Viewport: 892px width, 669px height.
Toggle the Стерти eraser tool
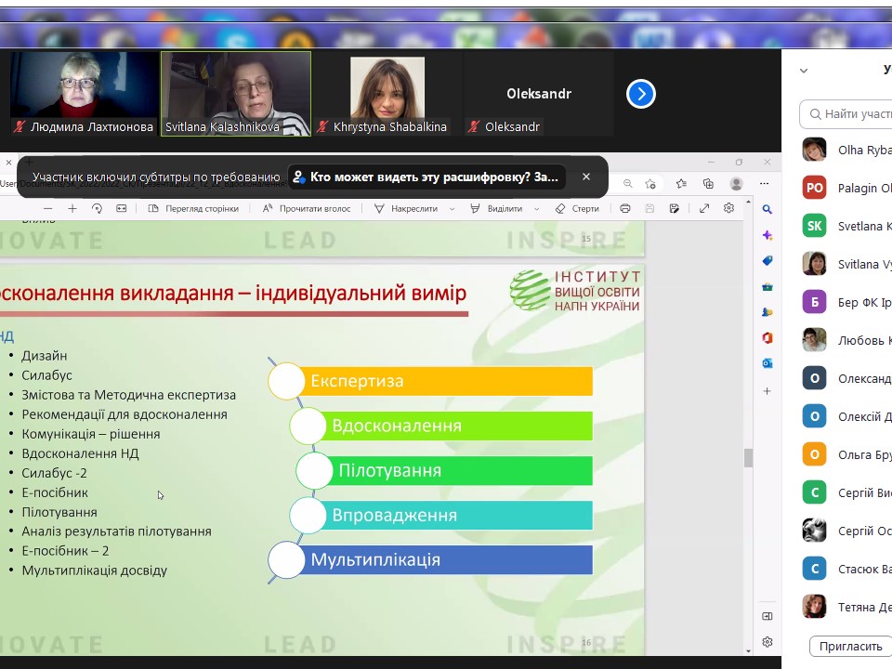577,209
